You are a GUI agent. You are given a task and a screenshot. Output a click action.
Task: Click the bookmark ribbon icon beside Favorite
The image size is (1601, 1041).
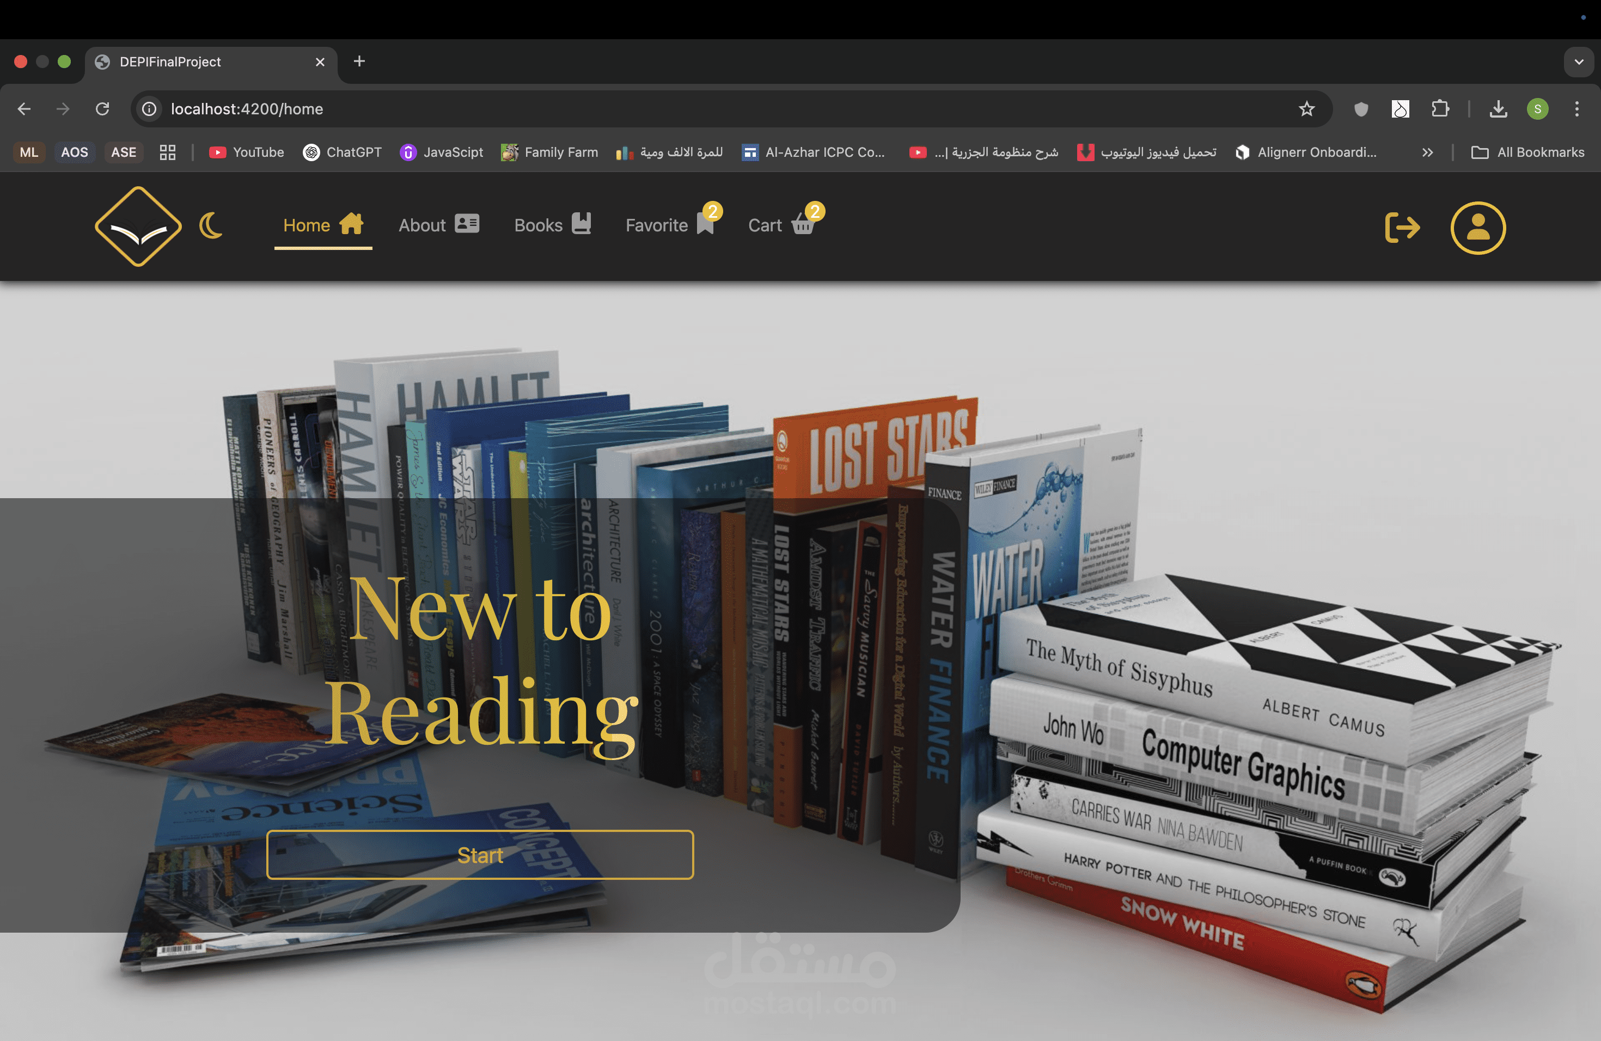705,225
